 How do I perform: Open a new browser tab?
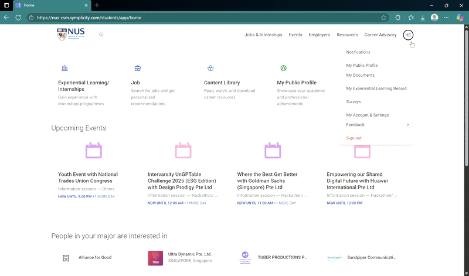[x=97, y=5]
